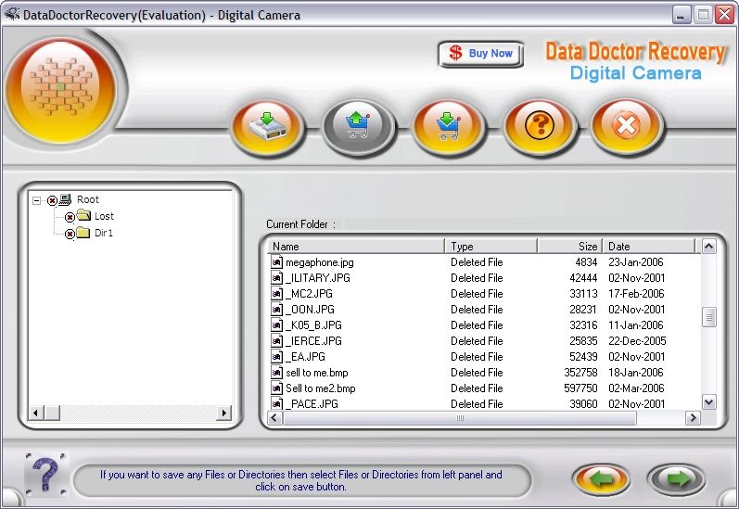Click file list scroll down arrow

click(x=708, y=402)
